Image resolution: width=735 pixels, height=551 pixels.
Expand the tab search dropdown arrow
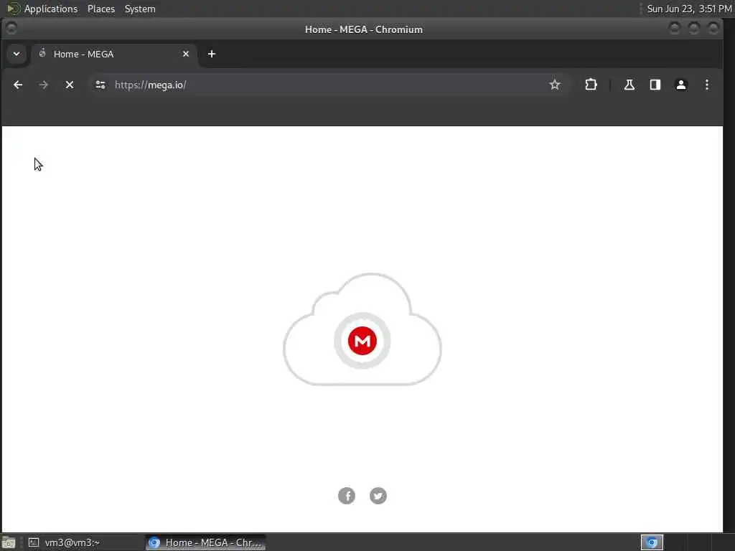click(x=17, y=54)
